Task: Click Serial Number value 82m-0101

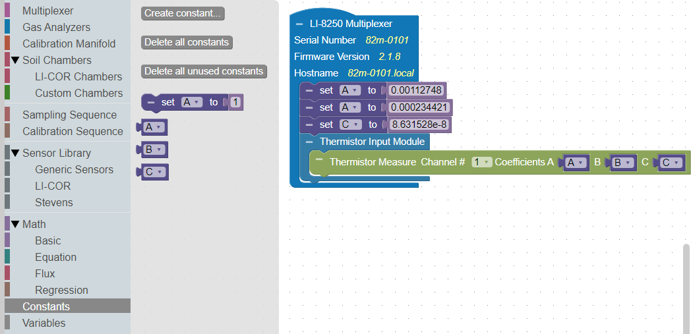Action: [x=387, y=40]
